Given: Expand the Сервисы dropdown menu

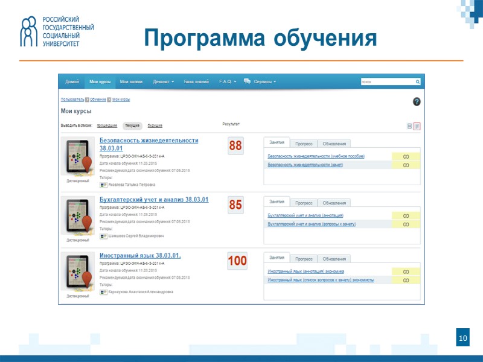Looking at the screenshot, I should tap(265, 81).
